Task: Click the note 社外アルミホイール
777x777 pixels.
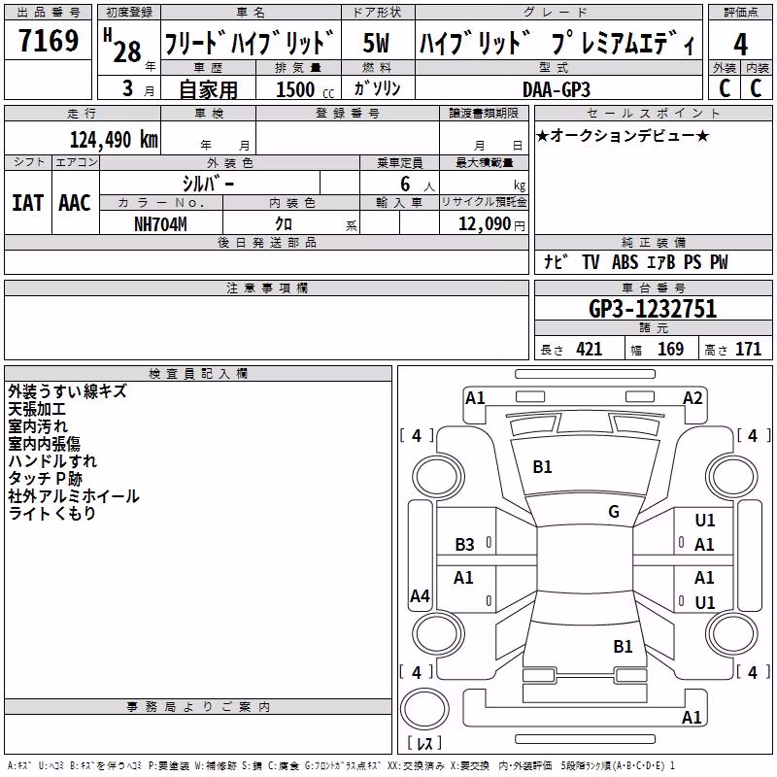Action: tap(74, 496)
